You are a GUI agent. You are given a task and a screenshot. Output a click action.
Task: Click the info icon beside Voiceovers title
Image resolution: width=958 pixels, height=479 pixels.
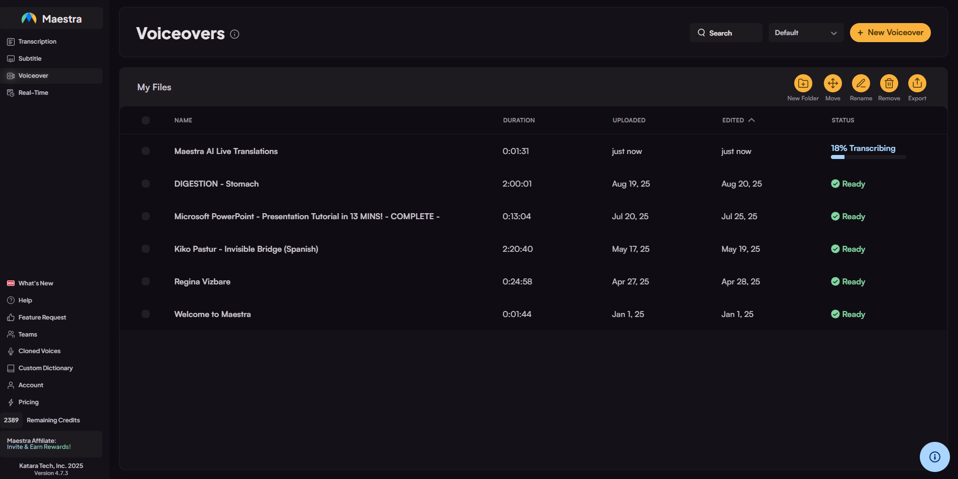(x=235, y=34)
